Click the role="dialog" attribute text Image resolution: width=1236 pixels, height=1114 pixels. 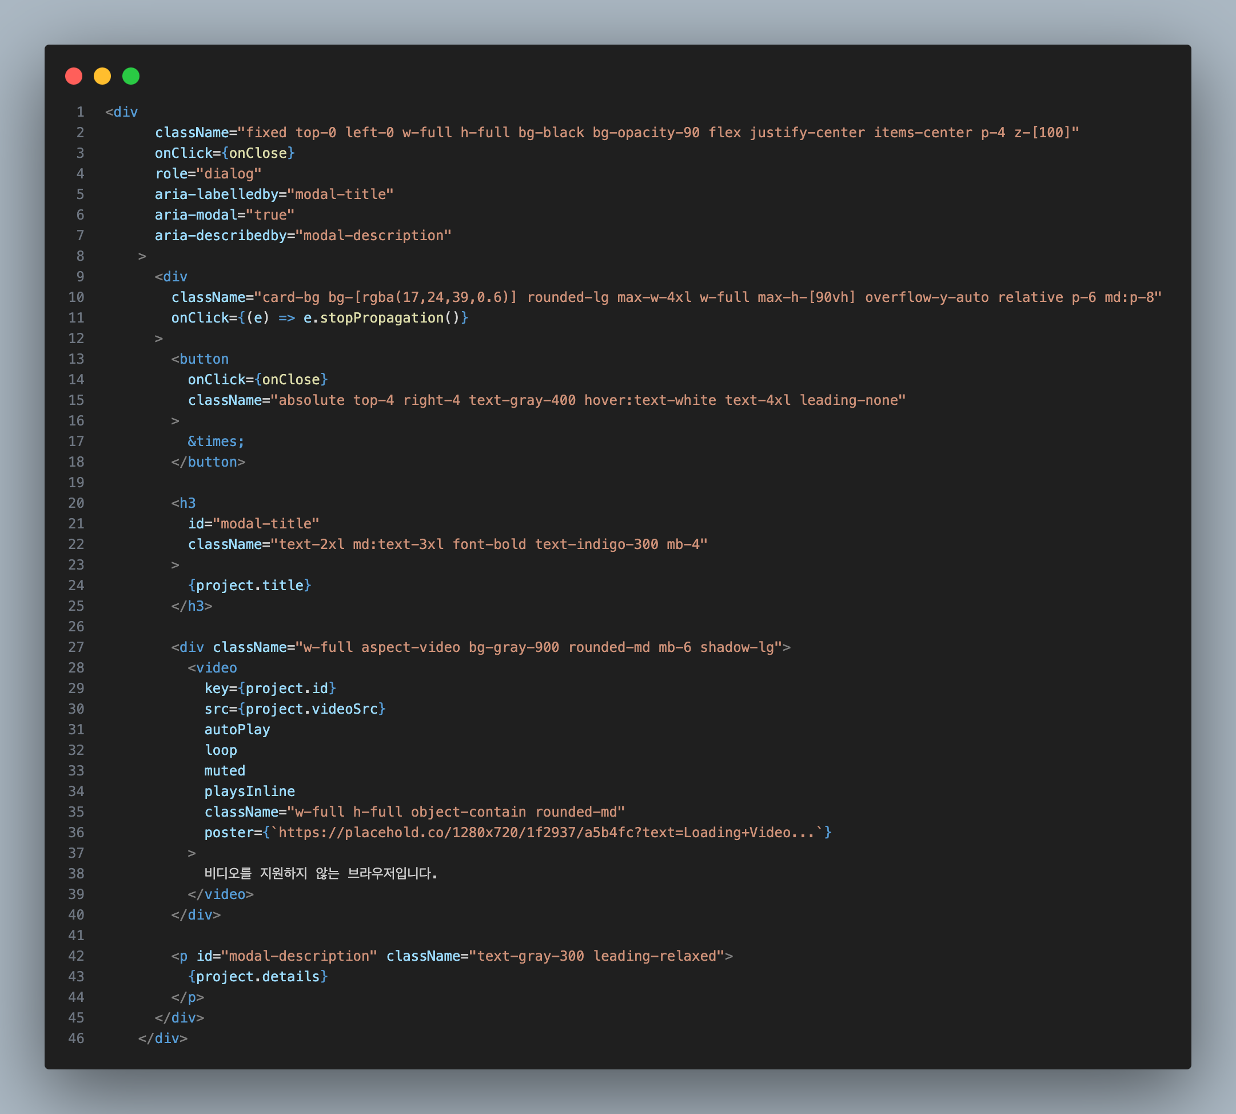[208, 174]
